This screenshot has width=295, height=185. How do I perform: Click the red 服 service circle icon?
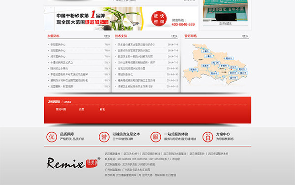(x=155, y=137)
